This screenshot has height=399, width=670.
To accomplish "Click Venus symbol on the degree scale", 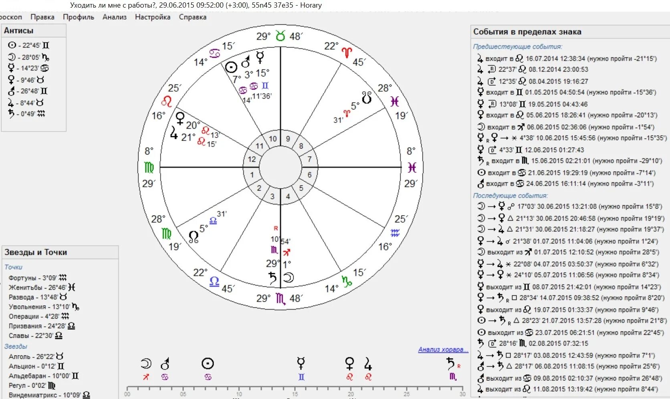I will point(349,364).
